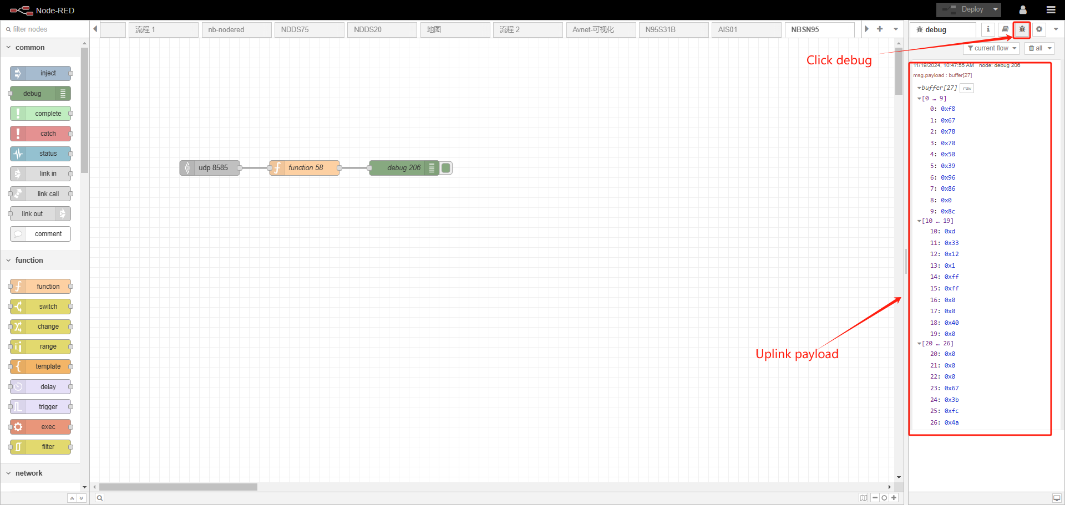Click the search flows magnifier icon
Image resolution: width=1065 pixels, height=505 pixels.
99,498
